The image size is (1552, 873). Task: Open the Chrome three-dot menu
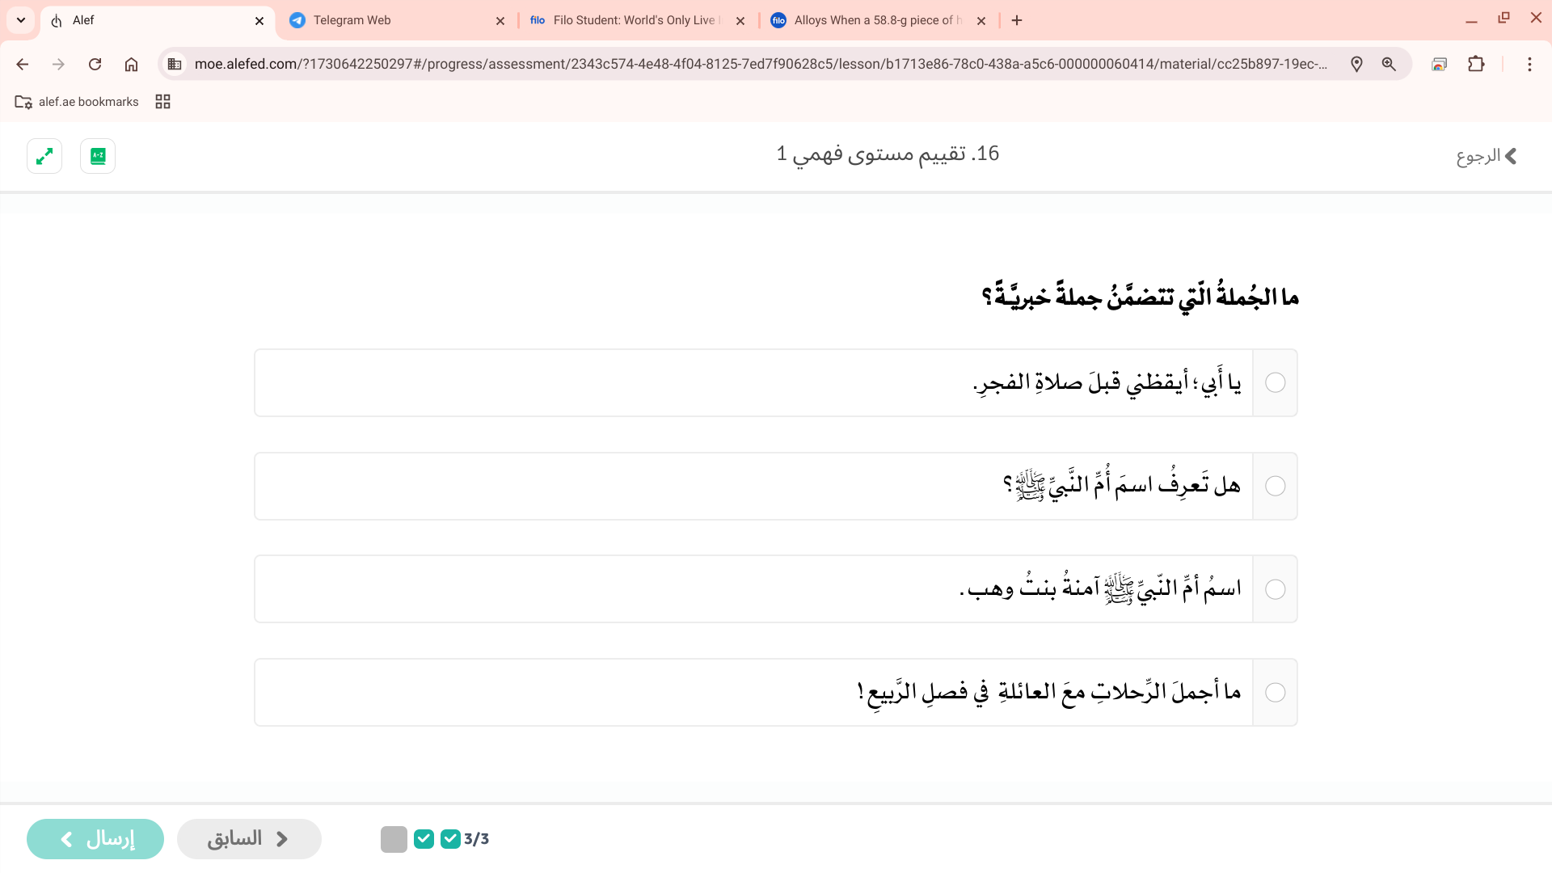(x=1529, y=64)
